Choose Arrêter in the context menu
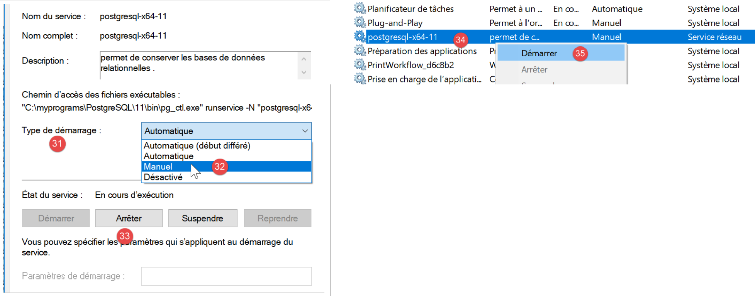Screen dimensions: 755x296 coord(534,70)
